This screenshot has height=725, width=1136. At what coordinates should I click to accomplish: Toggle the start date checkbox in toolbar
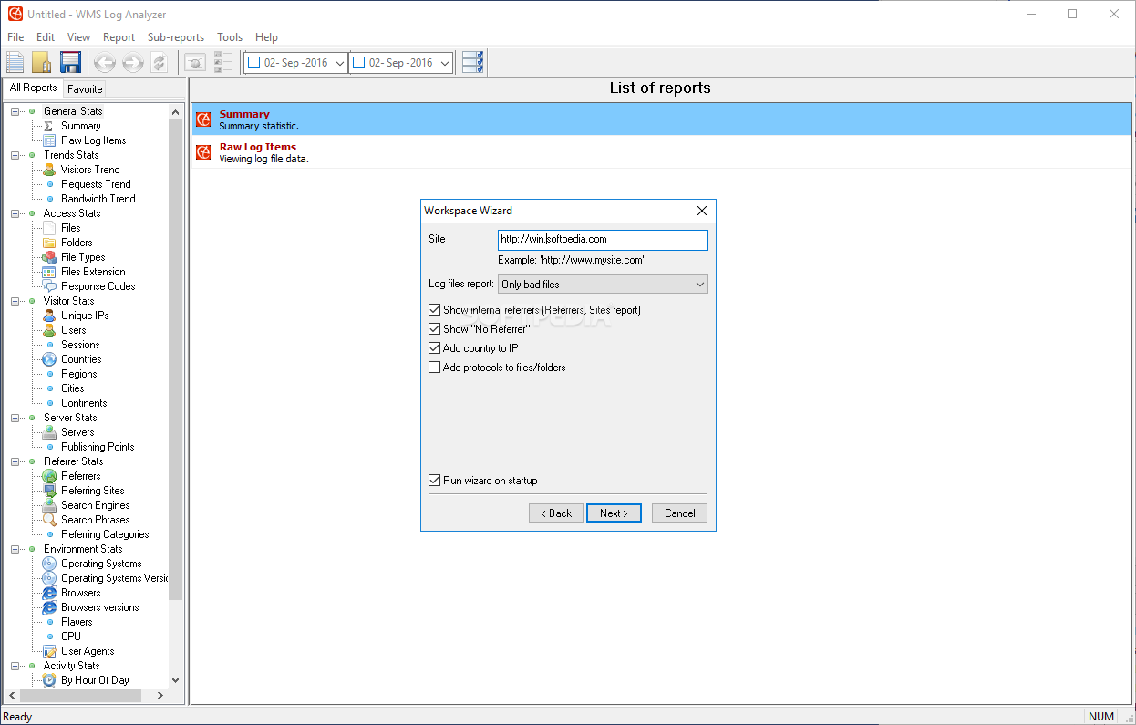coord(254,63)
